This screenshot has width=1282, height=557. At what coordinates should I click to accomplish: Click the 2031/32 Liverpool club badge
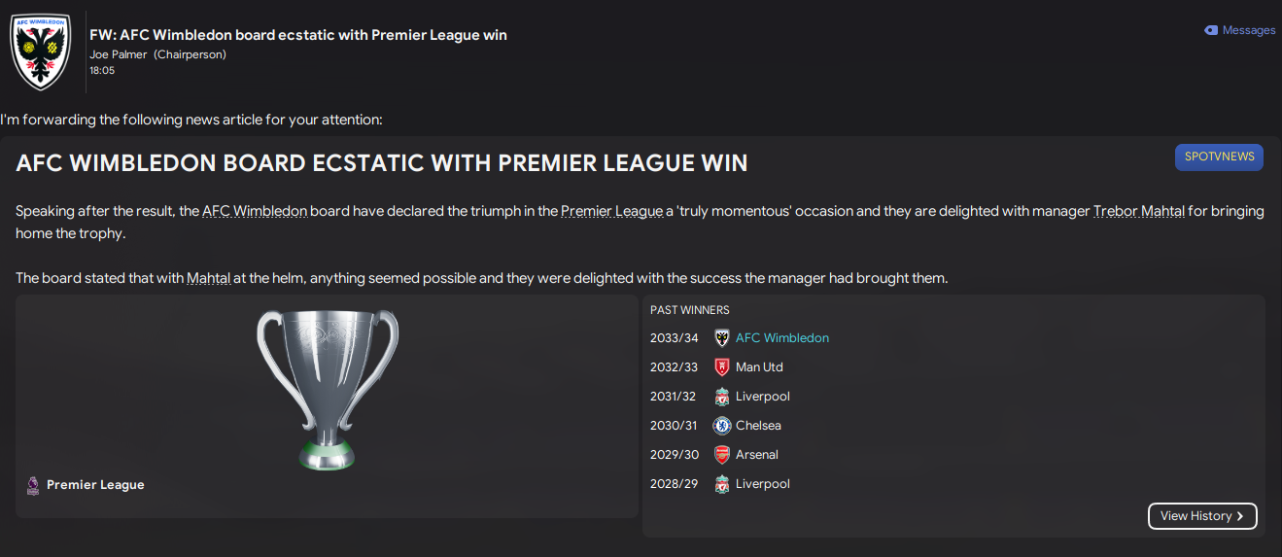coord(721,397)
